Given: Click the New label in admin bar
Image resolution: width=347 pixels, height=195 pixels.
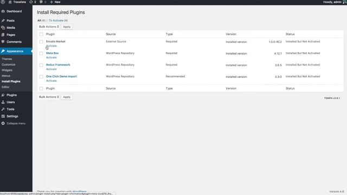Looking at the screenshot, I should 57,2.
